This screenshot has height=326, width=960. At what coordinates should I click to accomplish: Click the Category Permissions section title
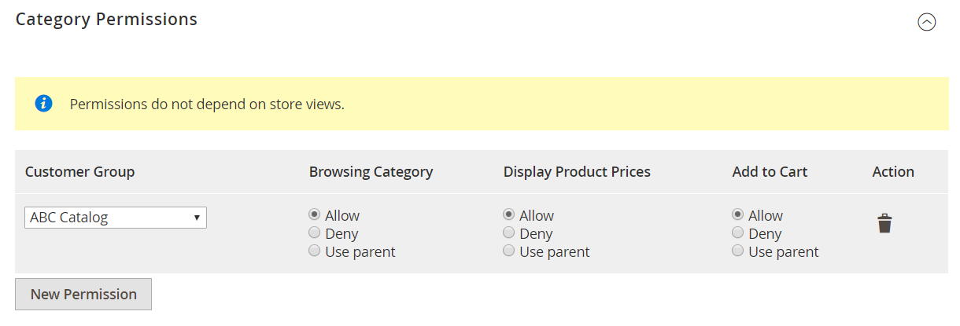(x=106, y=19)
